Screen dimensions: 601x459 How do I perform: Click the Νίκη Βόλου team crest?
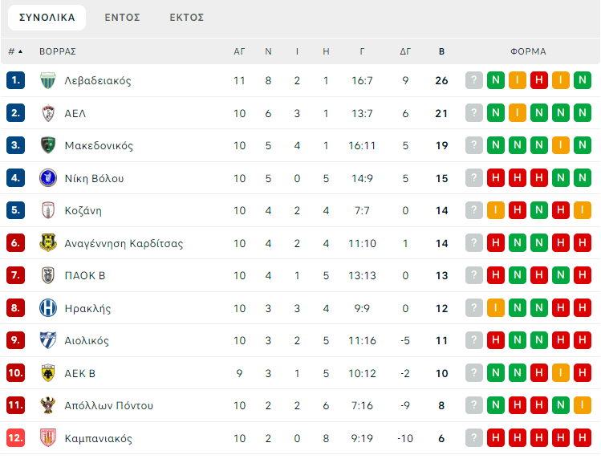pos(48,178)
